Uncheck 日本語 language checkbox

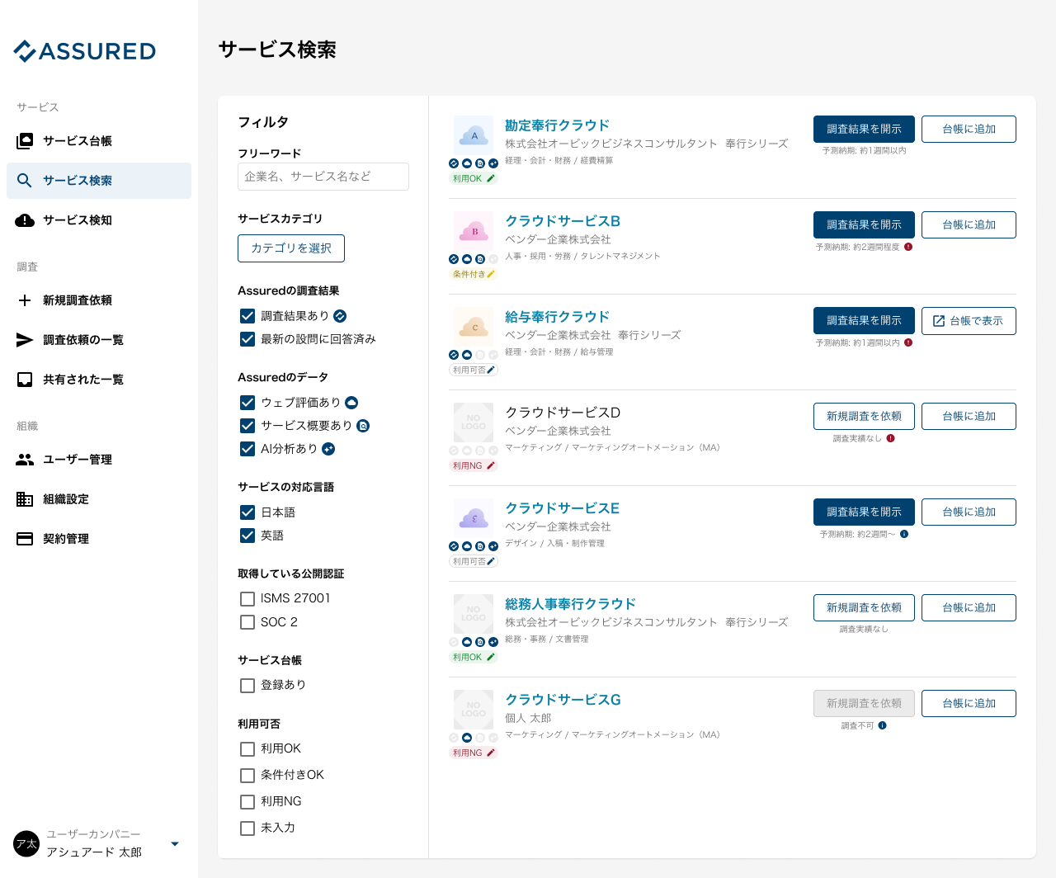[x=247, y=512]
